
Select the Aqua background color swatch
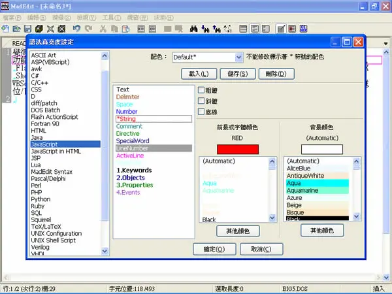coord(318,183)
